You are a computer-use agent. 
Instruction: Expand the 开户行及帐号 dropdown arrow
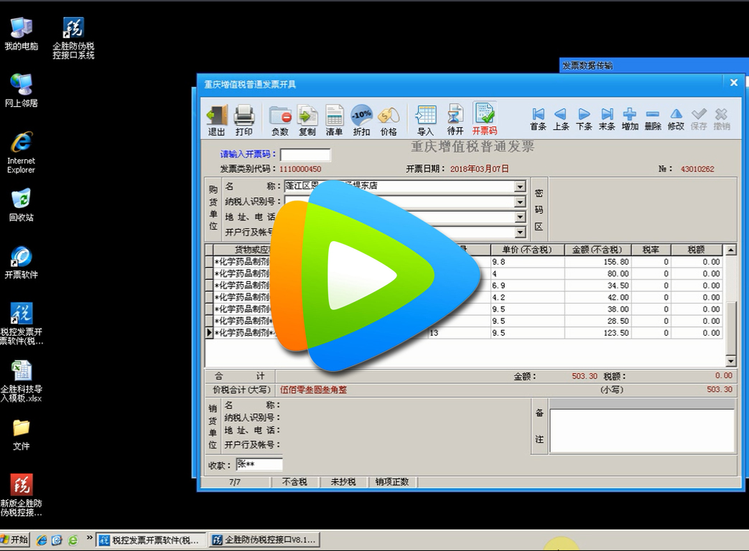tap(520, 232)
